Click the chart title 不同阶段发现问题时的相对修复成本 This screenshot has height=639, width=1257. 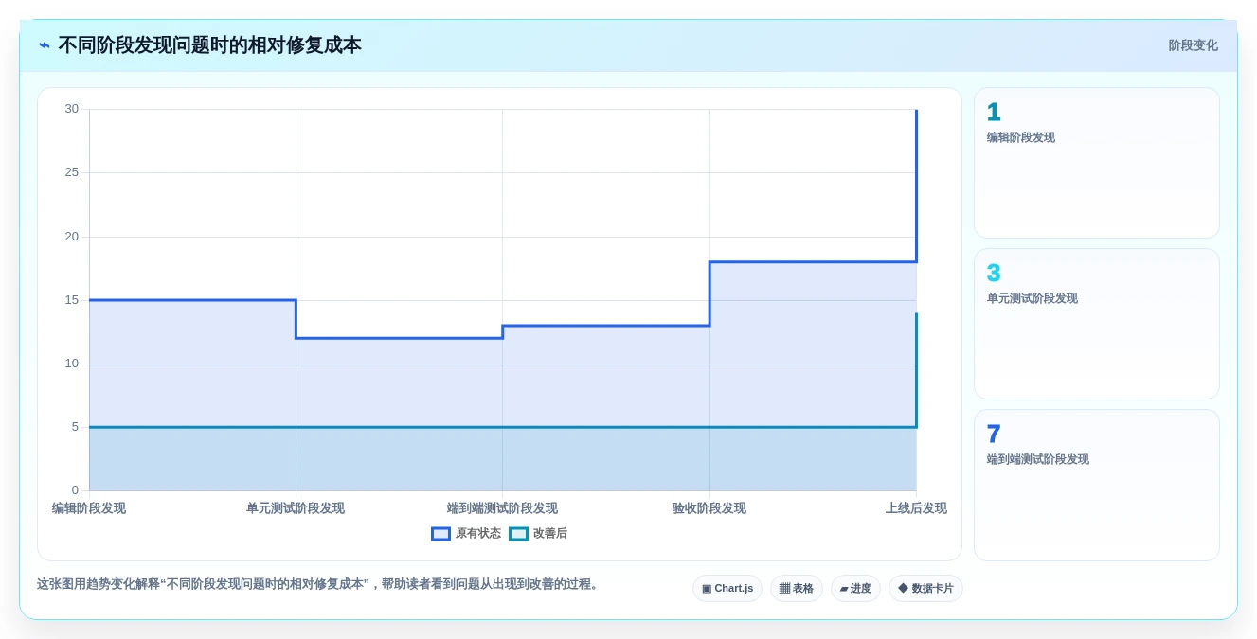point(210,45)
